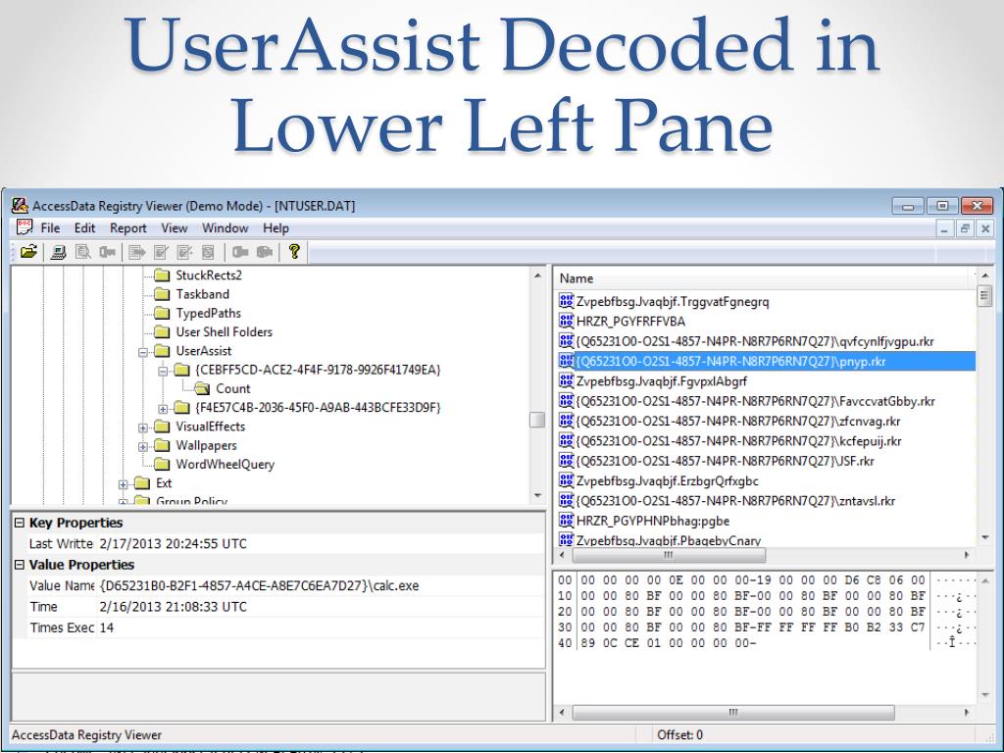
Task: Select the kcfepuij.rkr value entry
Action: tap(739, 441)
